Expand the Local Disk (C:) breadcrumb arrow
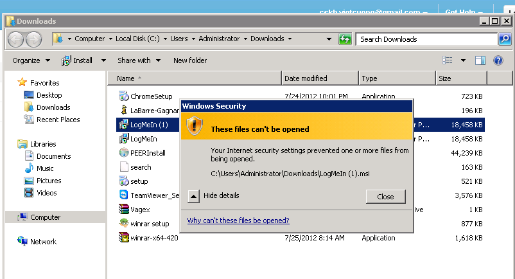The height and width of the screenshot is (279, 515). (164, 39)
